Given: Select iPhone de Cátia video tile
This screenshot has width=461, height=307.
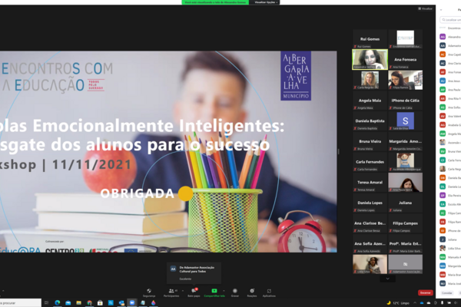Looking at the screenshot, I should pyautogui.click(x=405, y=101).
